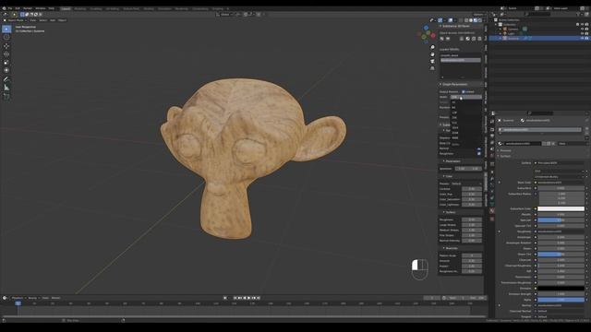Switch to wireframe viewport shading
Viewport: 591px width, 332px height.
466,20
